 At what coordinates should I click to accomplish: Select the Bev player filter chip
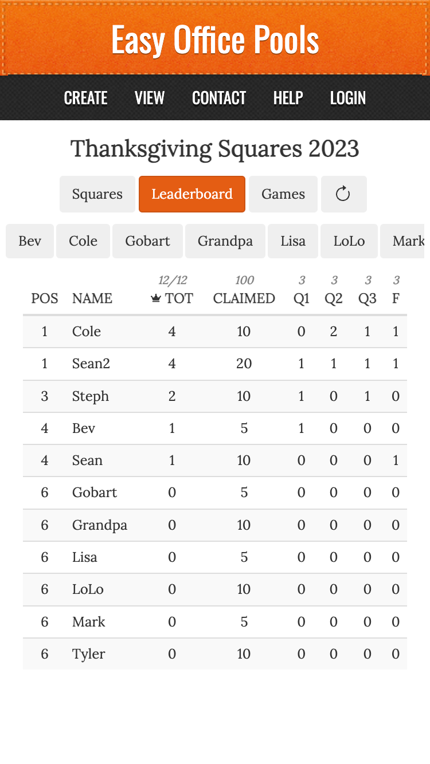[x=29, y=241]
